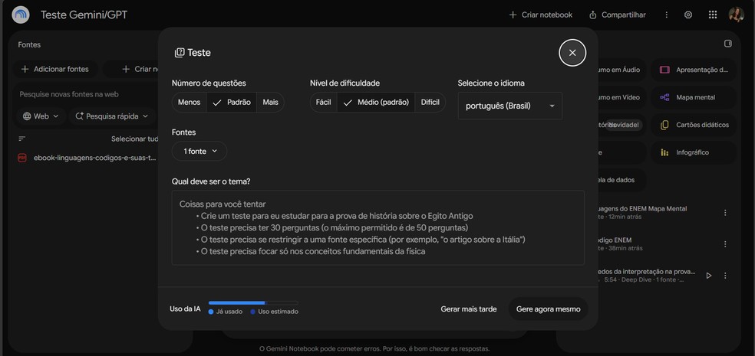
Task: Click the sources filter sort icon
Action: click(21, 139)
